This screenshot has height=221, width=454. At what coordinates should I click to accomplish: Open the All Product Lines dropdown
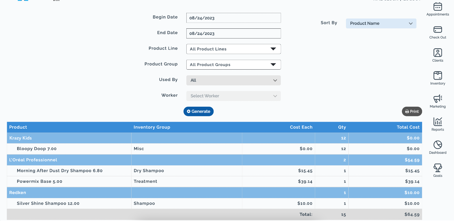point(234,49)
